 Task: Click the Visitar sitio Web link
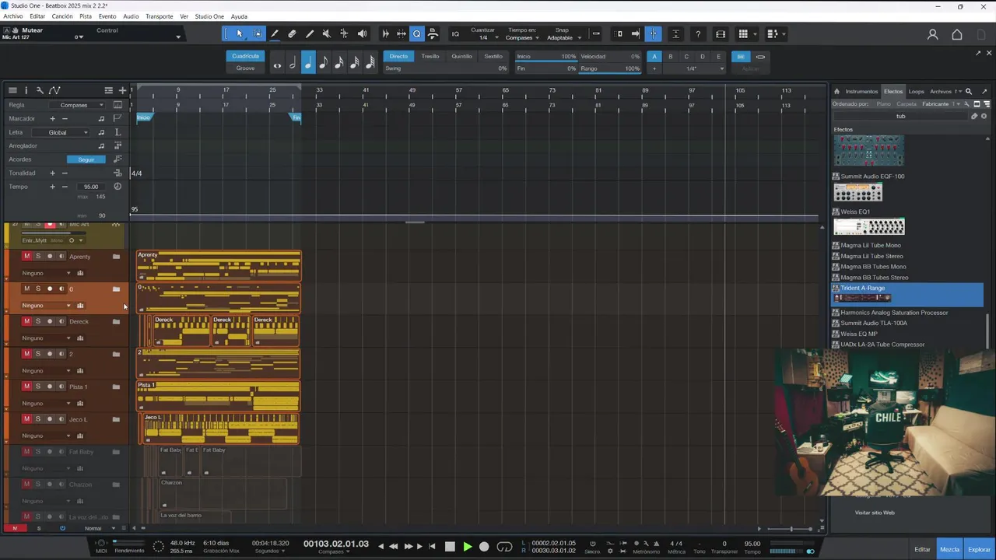pyautogui.click(x=875, y=513)
